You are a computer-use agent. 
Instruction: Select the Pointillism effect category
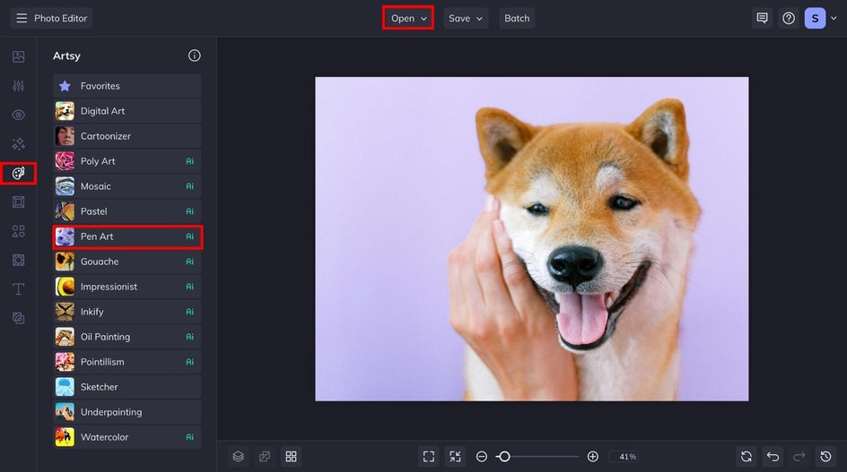[x=127, y=362]
